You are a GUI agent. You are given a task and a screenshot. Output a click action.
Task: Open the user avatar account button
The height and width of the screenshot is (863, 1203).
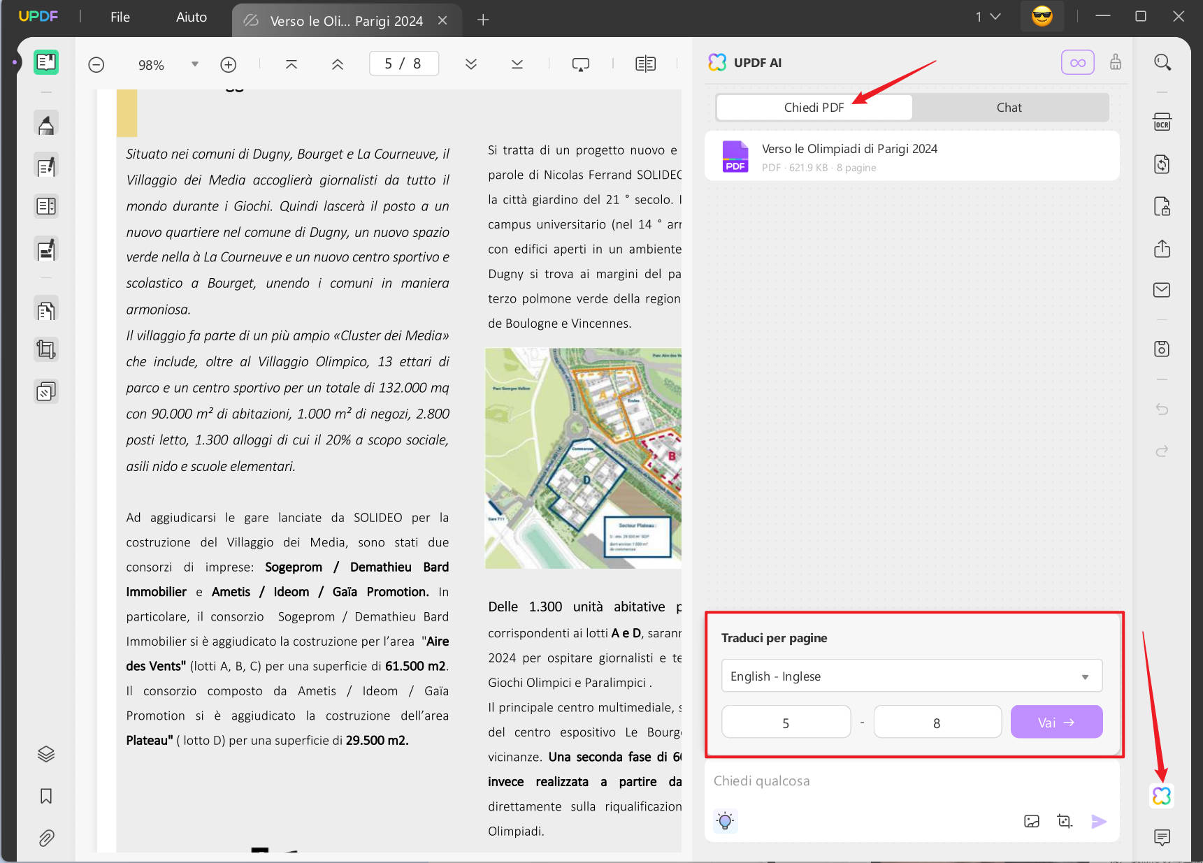coord(1042,16)
